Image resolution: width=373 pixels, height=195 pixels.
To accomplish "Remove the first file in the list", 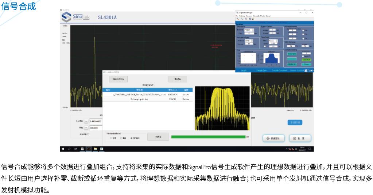I will point(186,94).
